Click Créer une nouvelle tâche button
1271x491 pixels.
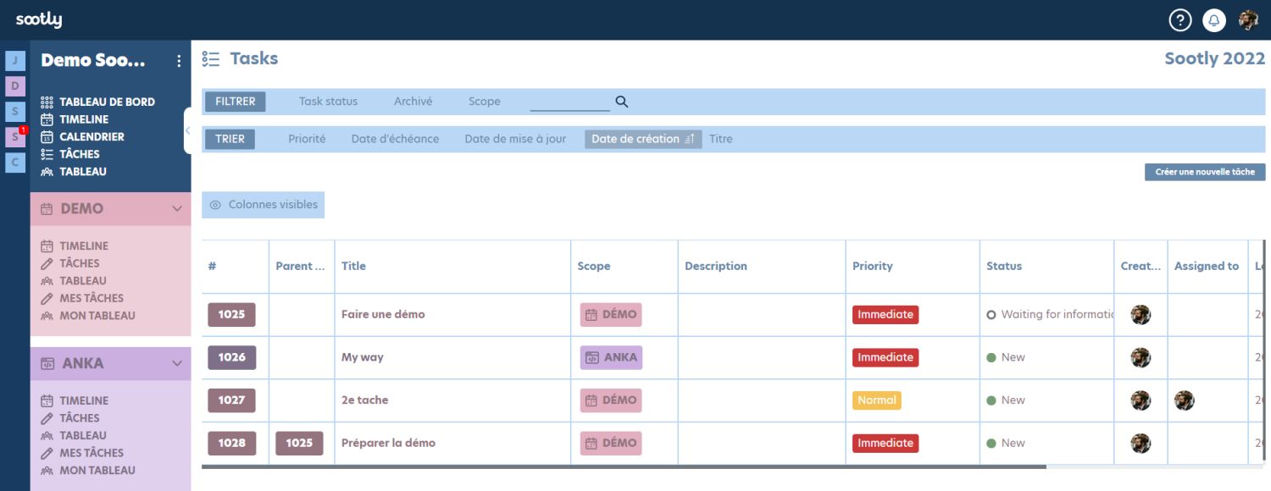pos(1204,172)
